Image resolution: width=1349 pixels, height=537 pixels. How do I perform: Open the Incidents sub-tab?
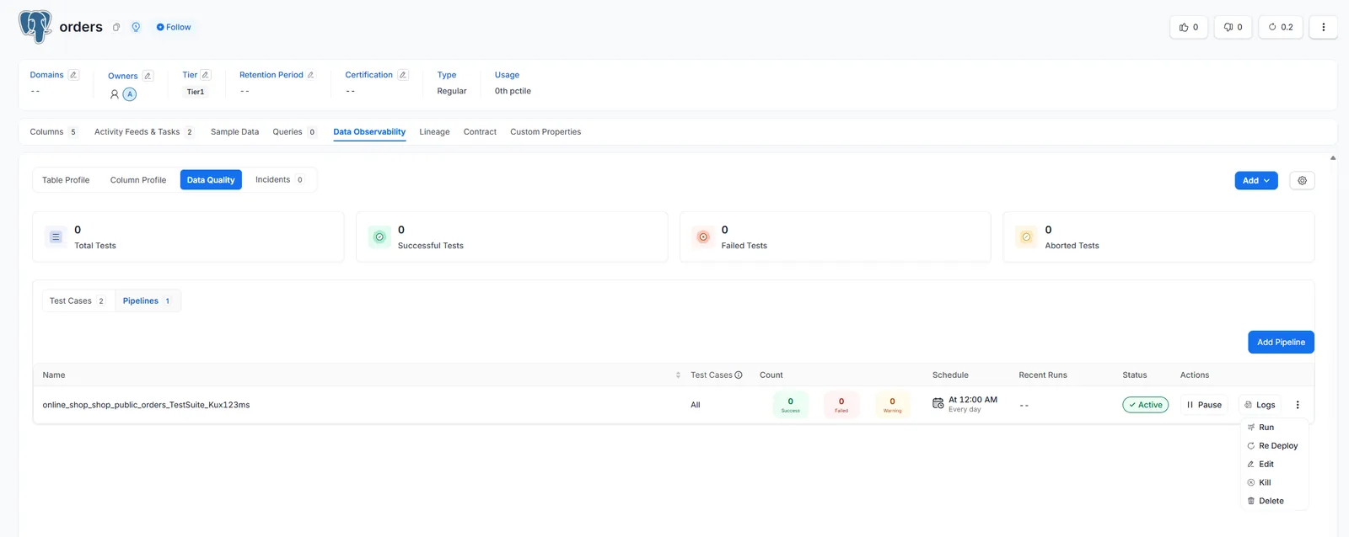coord(279,180)
